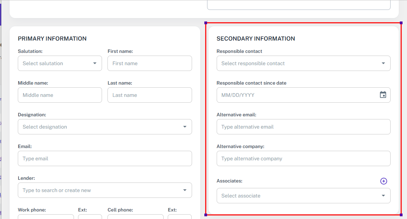
Task: Click the Alternative email input
Action: [x=303, y=127]
